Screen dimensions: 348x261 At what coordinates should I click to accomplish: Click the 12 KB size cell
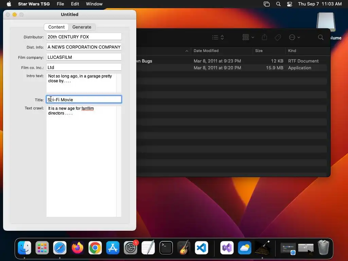(277, 61)
